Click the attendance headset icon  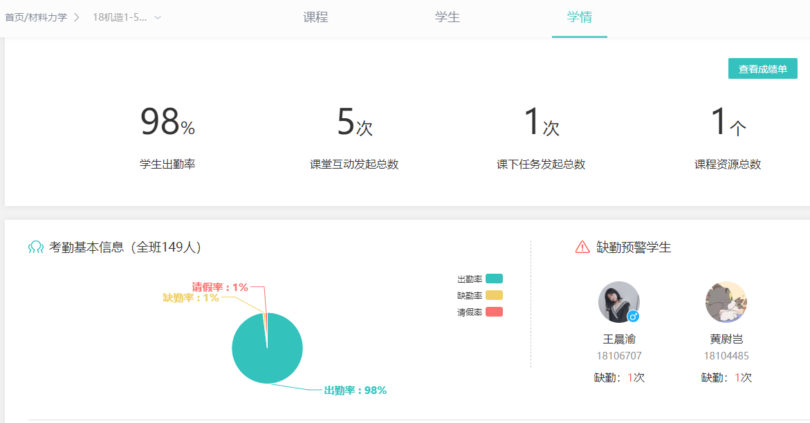[35, 247]
